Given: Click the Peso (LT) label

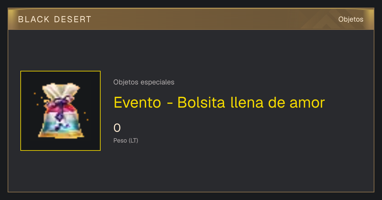Looking at the screenshot, I should 126,140.
